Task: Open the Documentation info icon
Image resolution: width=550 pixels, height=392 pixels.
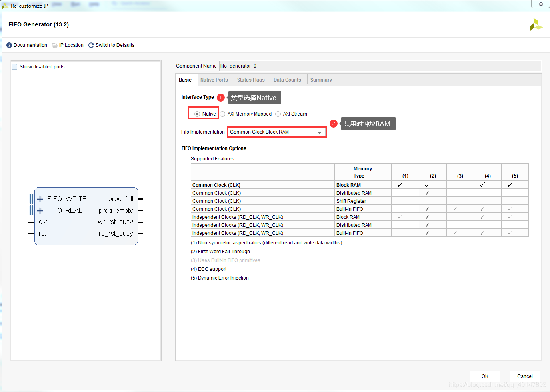Action: click(9, 45)
